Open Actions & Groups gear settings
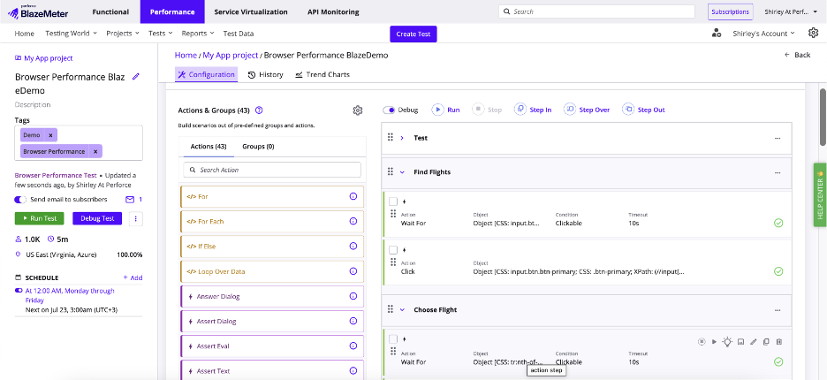This screenshot has height=380, width=827. pyautogui.click(x=358, y=110)
